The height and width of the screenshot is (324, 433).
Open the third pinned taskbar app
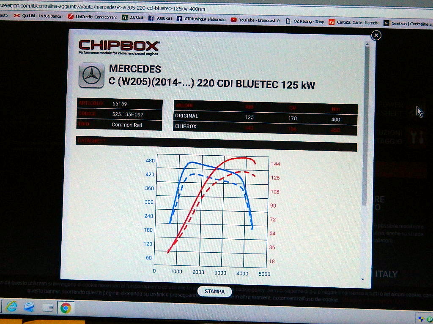pyautogui.click(x=47, y=307)
